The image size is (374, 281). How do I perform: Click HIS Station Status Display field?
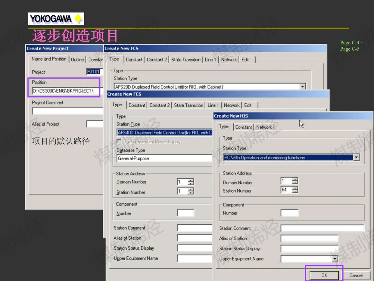click(309, 248)
